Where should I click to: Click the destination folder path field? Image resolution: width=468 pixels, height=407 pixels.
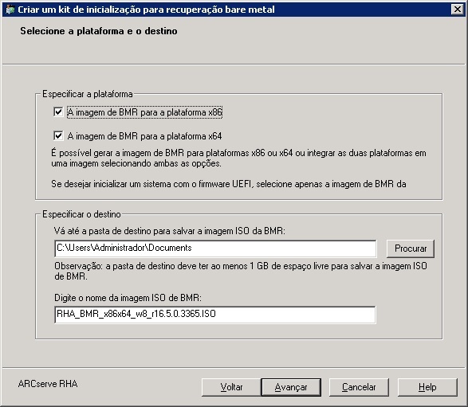point(215,249)
